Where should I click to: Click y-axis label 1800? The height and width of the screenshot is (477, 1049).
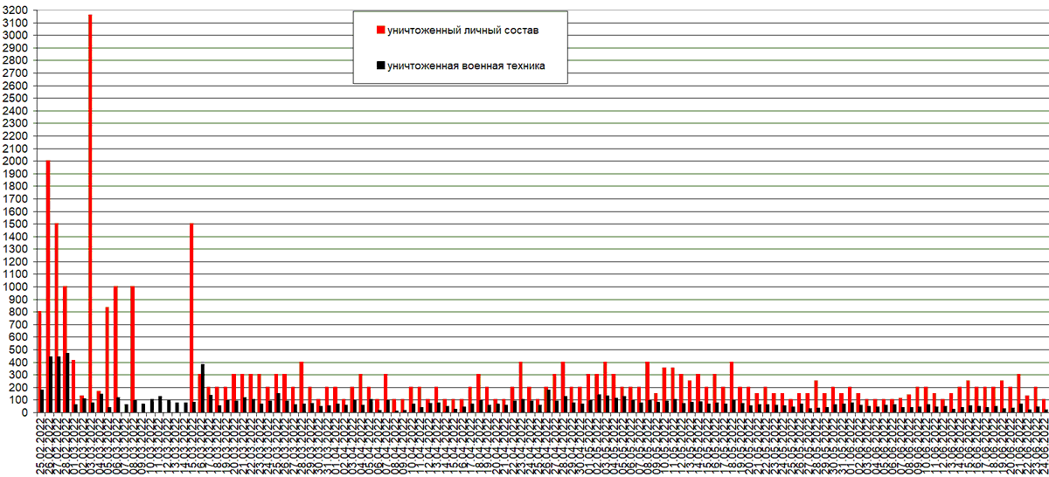pos(16,186)
